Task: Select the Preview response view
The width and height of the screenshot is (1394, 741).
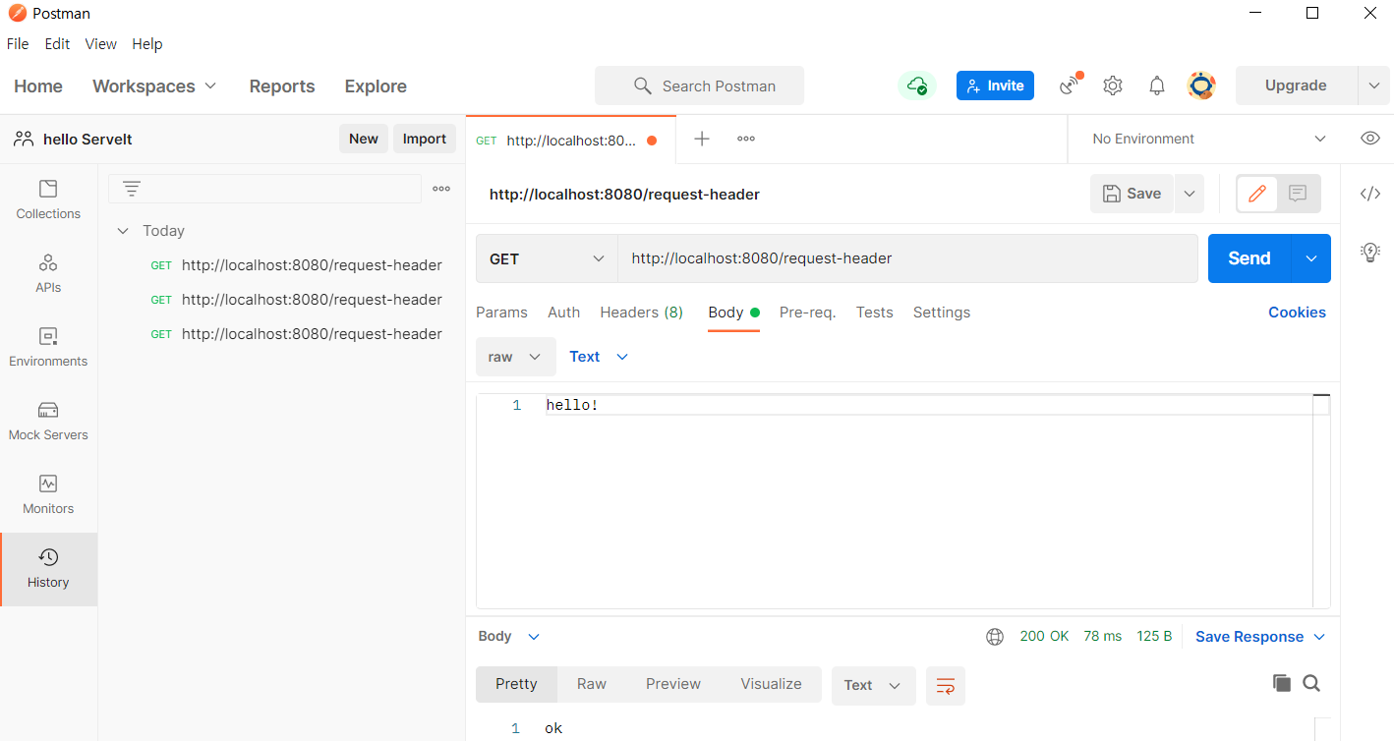Action: pyautogui.click(x=673, y=684)
